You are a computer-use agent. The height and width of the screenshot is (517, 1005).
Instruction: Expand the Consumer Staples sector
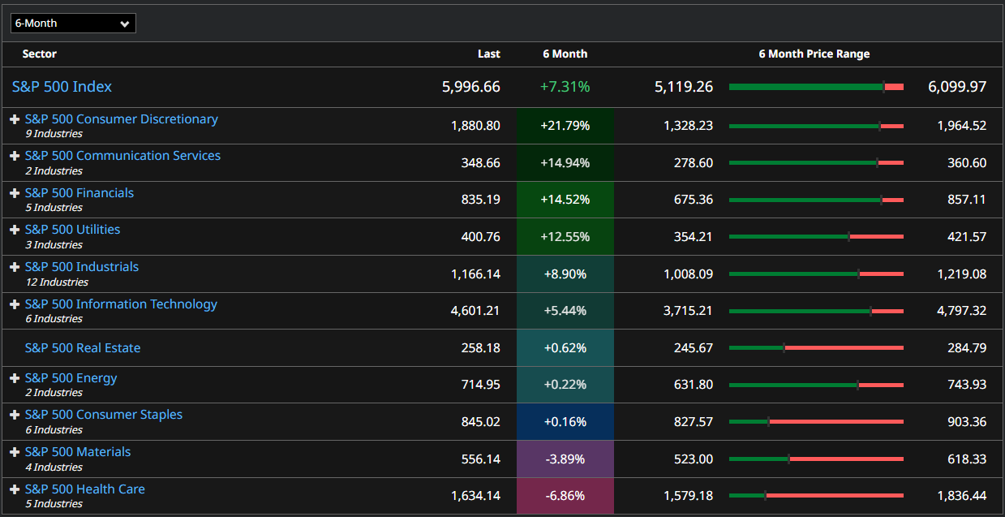click(15, 415)
